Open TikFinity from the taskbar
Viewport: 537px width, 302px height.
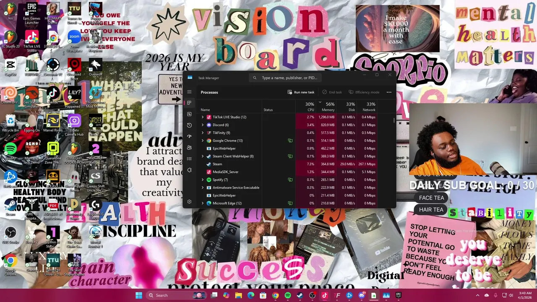[337, 295]
